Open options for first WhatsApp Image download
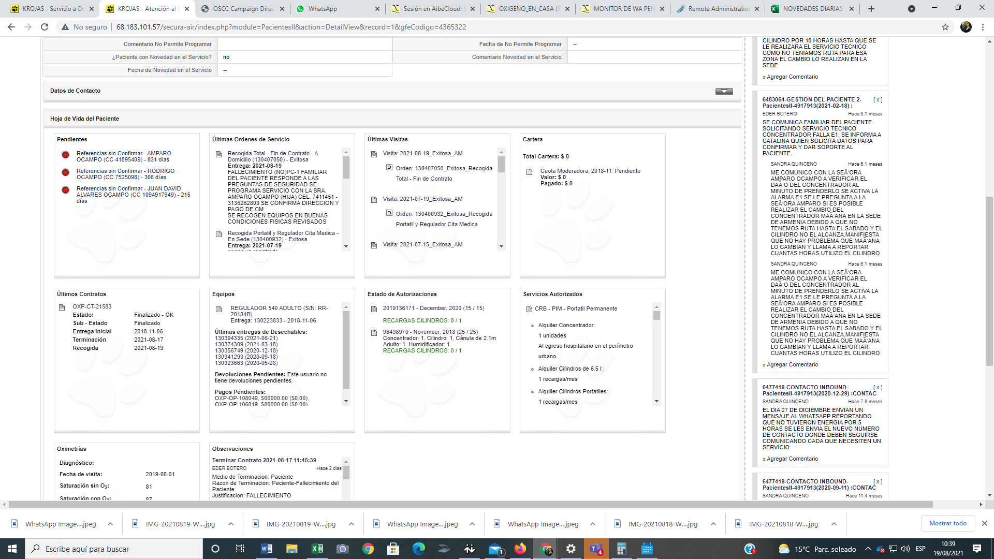The width and height of the screenshot is (994, 559). pyautogui.click(x=110, y=524)
